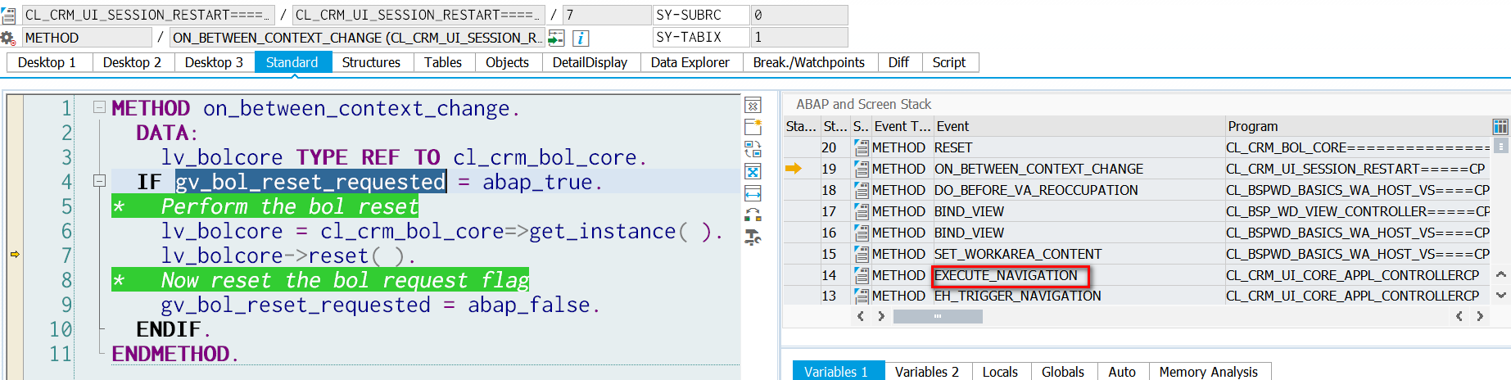Click the stack horizontal scrollbar thumb

pyautogui.click(x=938, y=316)
